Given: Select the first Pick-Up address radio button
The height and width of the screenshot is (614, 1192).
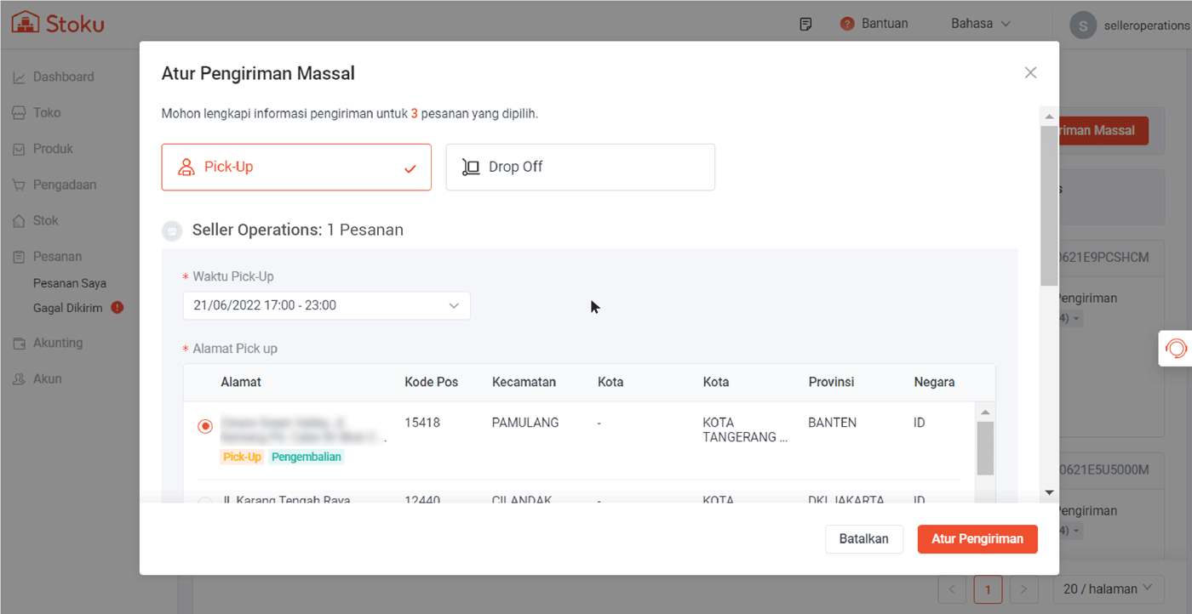Looking at the screenshot, I should click(x=204, y=425).
